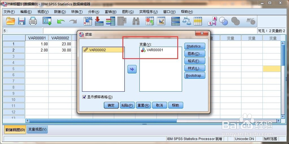Run descriptive statistics toolbar icon
289x144 pixels.
pos(122,21)
